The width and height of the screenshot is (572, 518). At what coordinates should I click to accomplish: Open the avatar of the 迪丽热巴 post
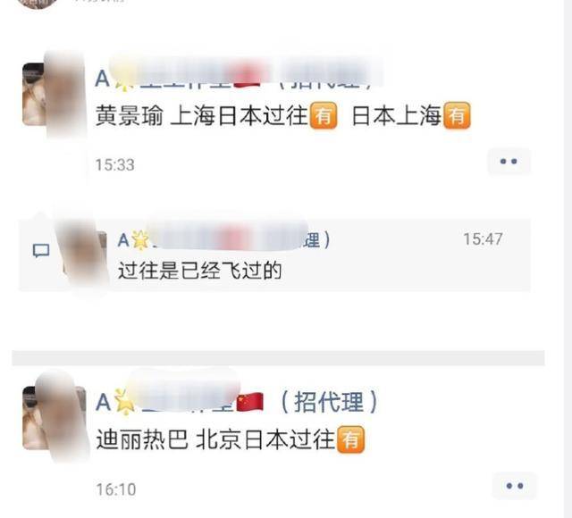[54, 418]
